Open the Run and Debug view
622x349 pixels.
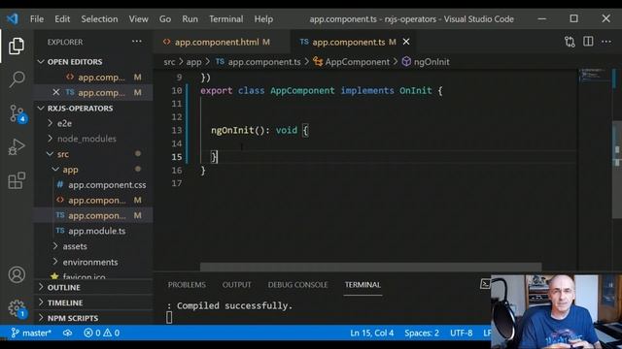point(17,146)
